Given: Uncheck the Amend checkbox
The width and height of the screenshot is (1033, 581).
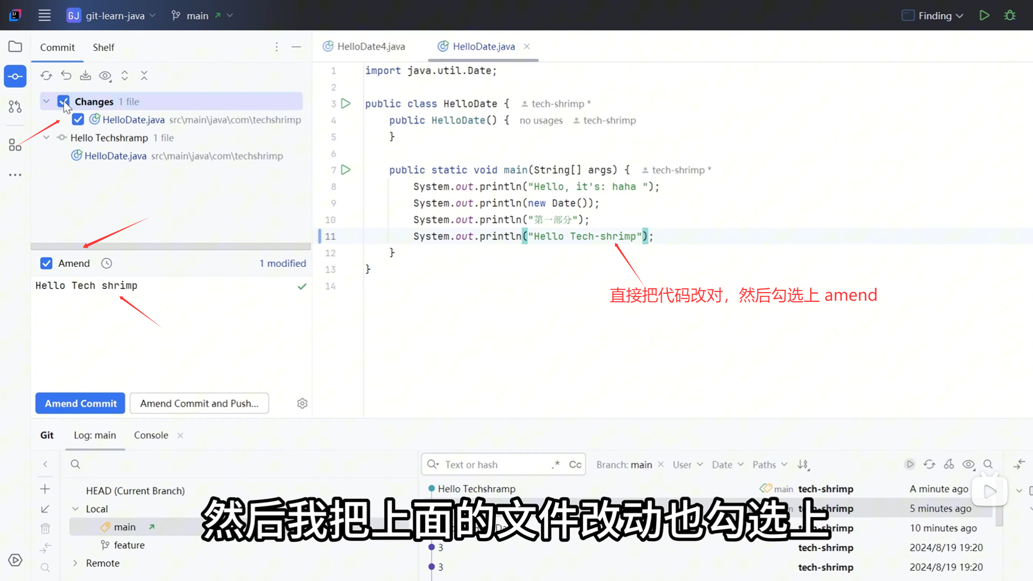Looking at the screenshot, I should coord(46,264).
